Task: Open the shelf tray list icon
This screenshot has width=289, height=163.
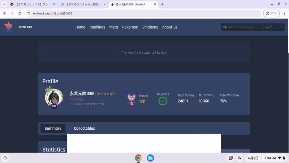Action: (240, 158)
